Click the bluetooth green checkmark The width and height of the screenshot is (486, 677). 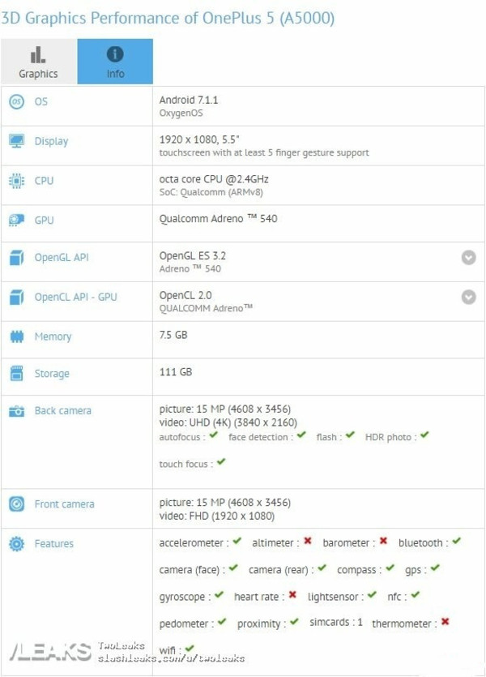click(456, 542)
